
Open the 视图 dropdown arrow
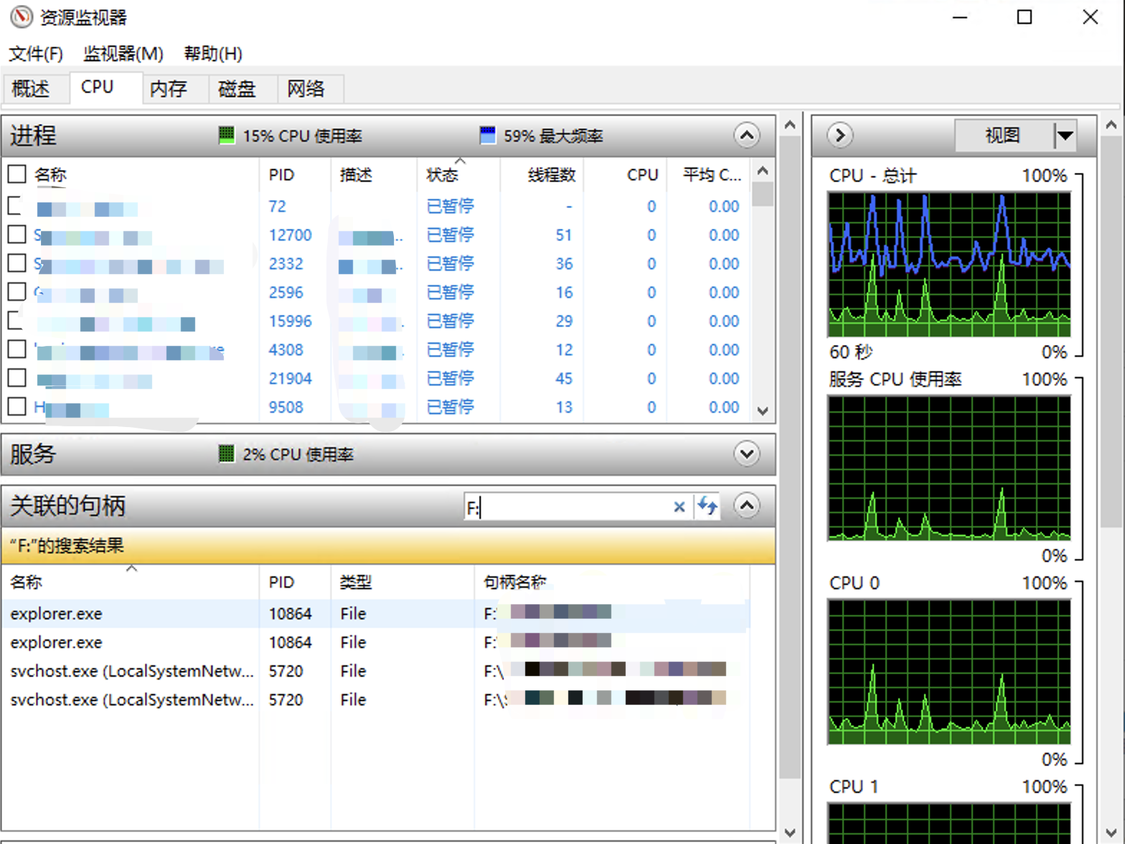coord(1065,135)
